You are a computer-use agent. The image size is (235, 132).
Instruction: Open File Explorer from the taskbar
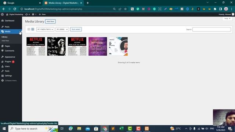[79, 129]
